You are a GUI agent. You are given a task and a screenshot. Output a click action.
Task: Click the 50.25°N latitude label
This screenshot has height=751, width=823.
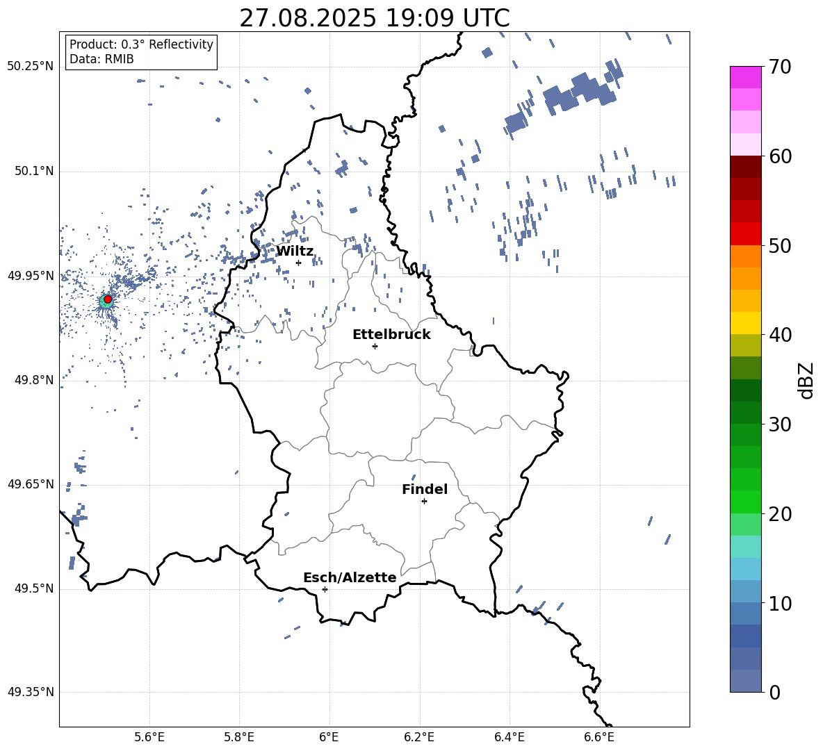point(31,67)
